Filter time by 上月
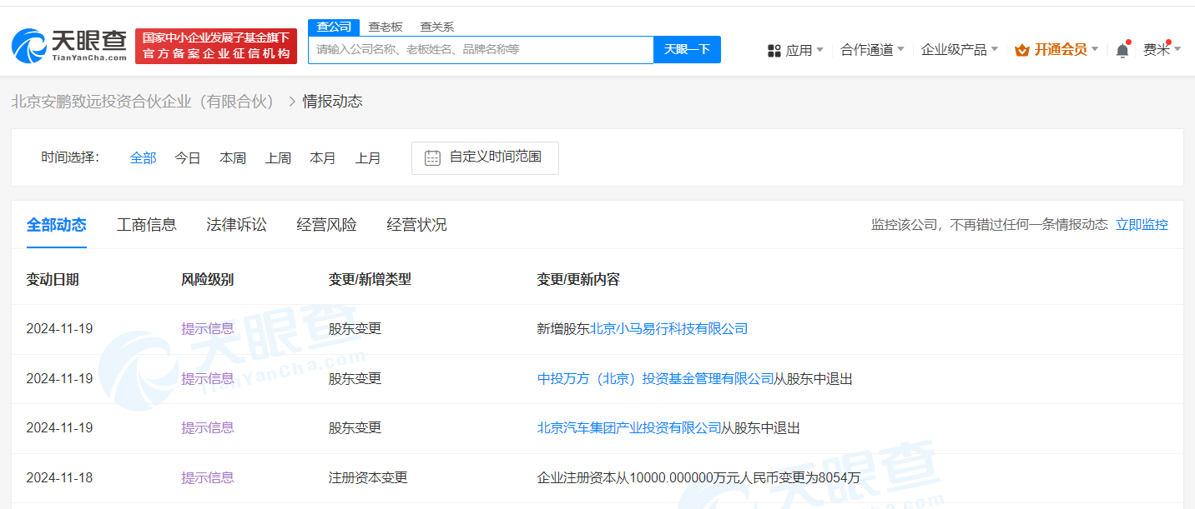The height and width of the screenshot is (509, 1195). click(x=368, y=157)
